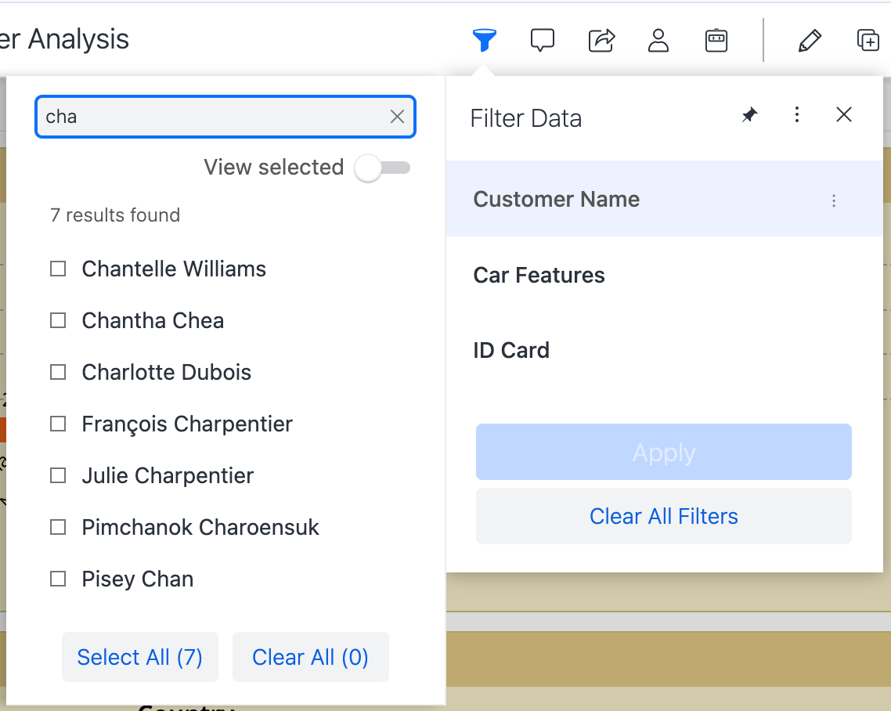Select the Charlotte Dubois checkbox
The width and height of the screenshot is (891, 711).
(x=58, y=373)
